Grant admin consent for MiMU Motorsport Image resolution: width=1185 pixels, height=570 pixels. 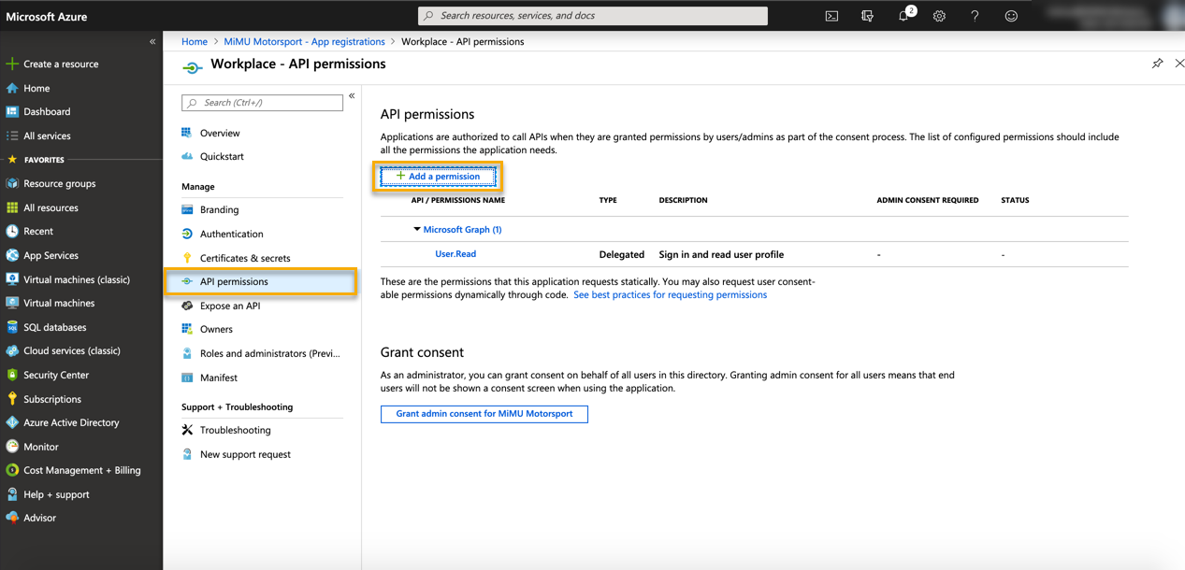click(484, 413)
